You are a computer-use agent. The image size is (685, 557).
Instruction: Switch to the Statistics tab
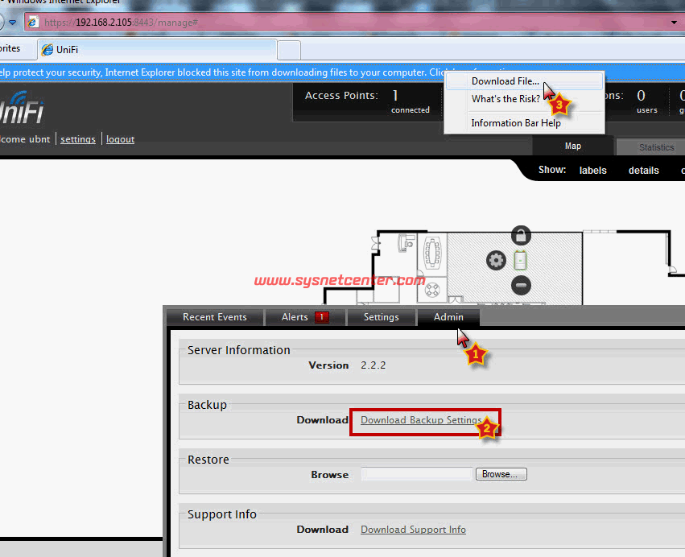656,147
